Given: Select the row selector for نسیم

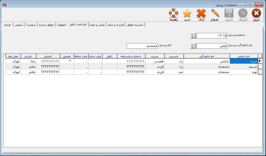Looking at the screenshot, I should tap(260, 67).
